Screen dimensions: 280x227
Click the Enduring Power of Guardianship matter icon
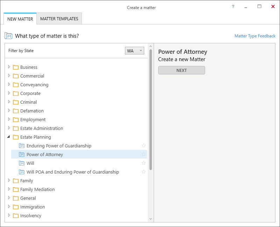click(x=22, y=146)
